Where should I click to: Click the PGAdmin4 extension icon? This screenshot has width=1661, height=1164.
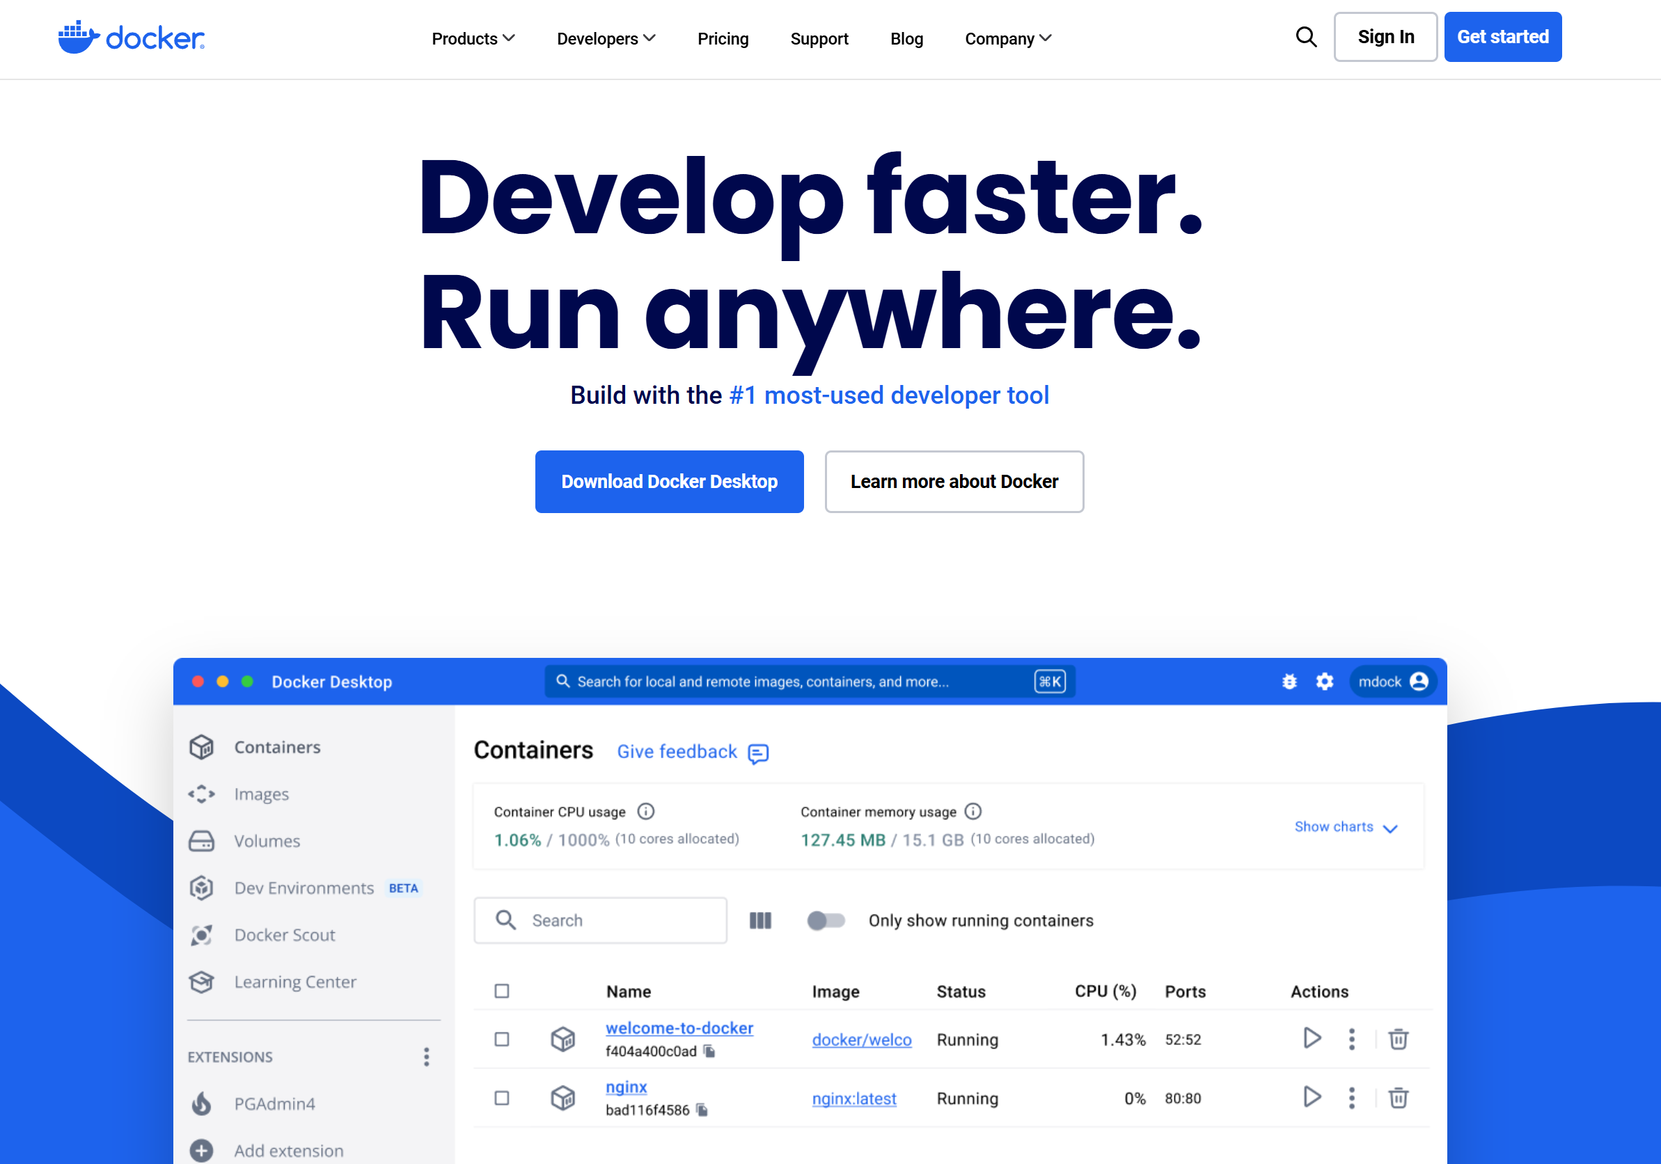coord(201,1103)
